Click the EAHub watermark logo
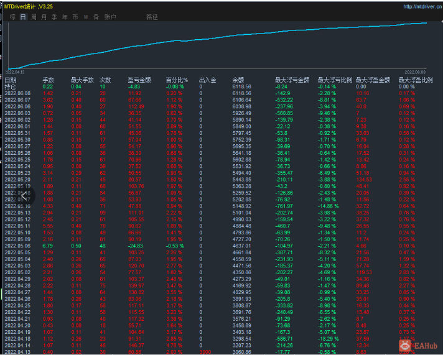Image resolution: width=443 pixels, height=355 pixels. [x=418, y=346]
